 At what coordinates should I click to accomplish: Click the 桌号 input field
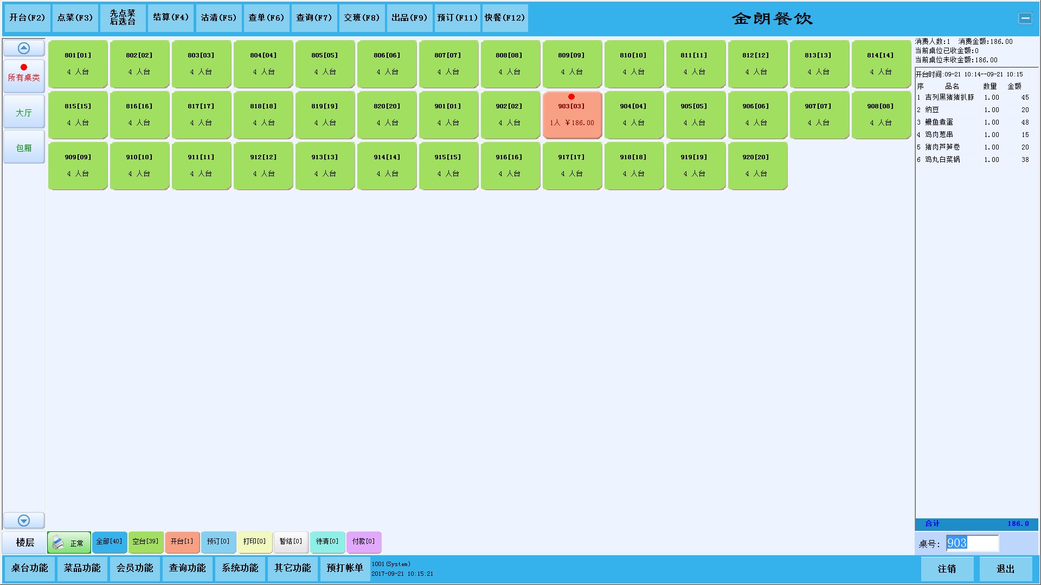[972, 543]
